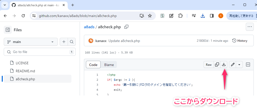Viewport: 257px width, 110px height.
Task: Open the a8ads repository breadcrumb link
Action: point(89,27)
